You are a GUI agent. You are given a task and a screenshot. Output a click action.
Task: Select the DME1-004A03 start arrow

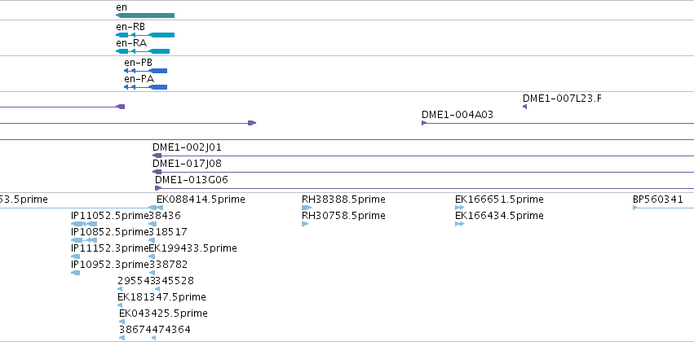click(424, 123)
